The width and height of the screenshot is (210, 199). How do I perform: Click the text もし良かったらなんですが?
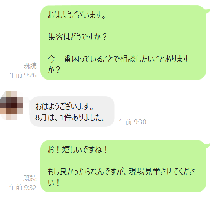(x=87, y=171)
